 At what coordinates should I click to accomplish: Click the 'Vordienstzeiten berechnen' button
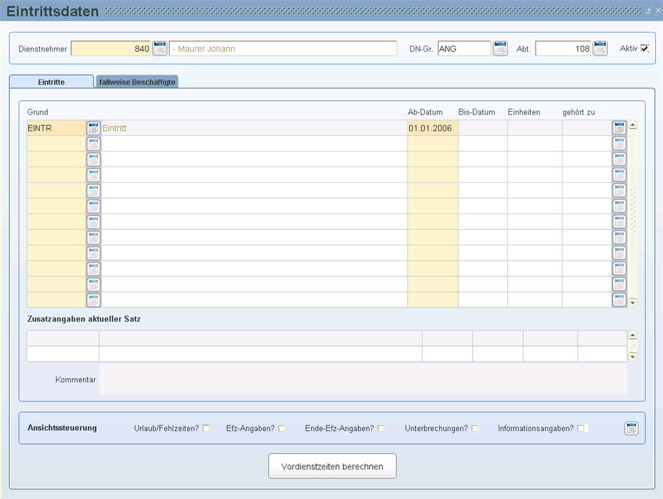tap(332, 467)
